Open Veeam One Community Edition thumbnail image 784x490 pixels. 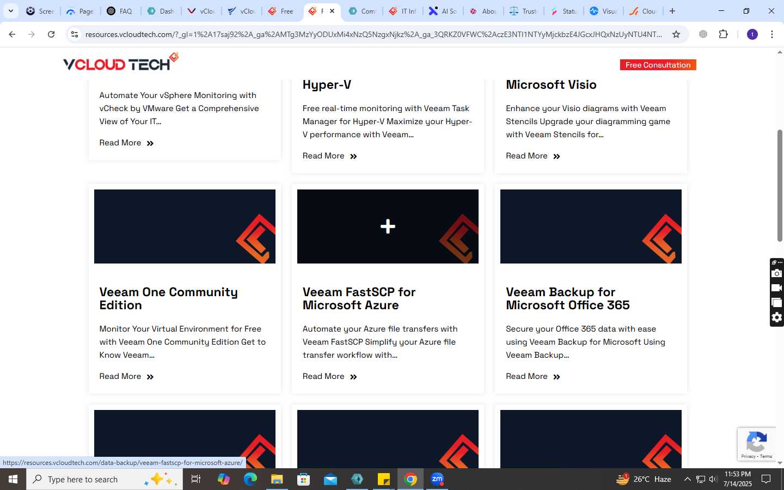coord(185,226)
